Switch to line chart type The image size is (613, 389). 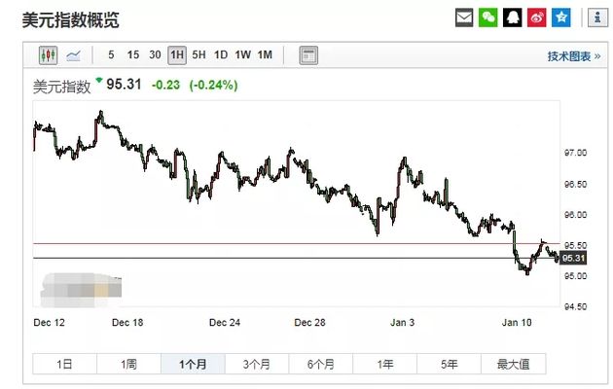(74, 55)
